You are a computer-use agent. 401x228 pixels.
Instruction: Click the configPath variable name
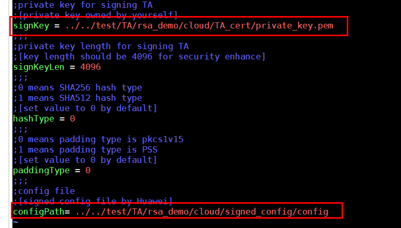[39, 212]
